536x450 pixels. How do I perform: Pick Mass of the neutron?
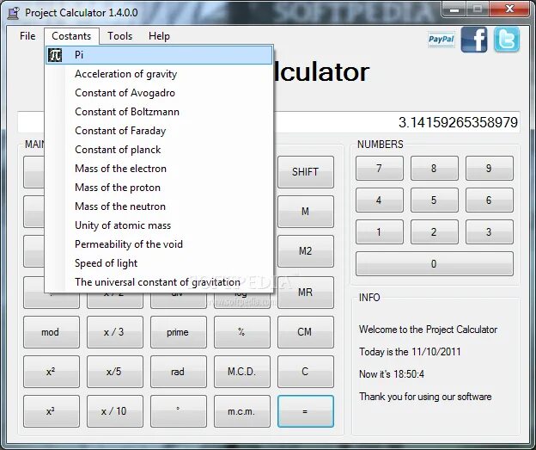click(159, 207)
